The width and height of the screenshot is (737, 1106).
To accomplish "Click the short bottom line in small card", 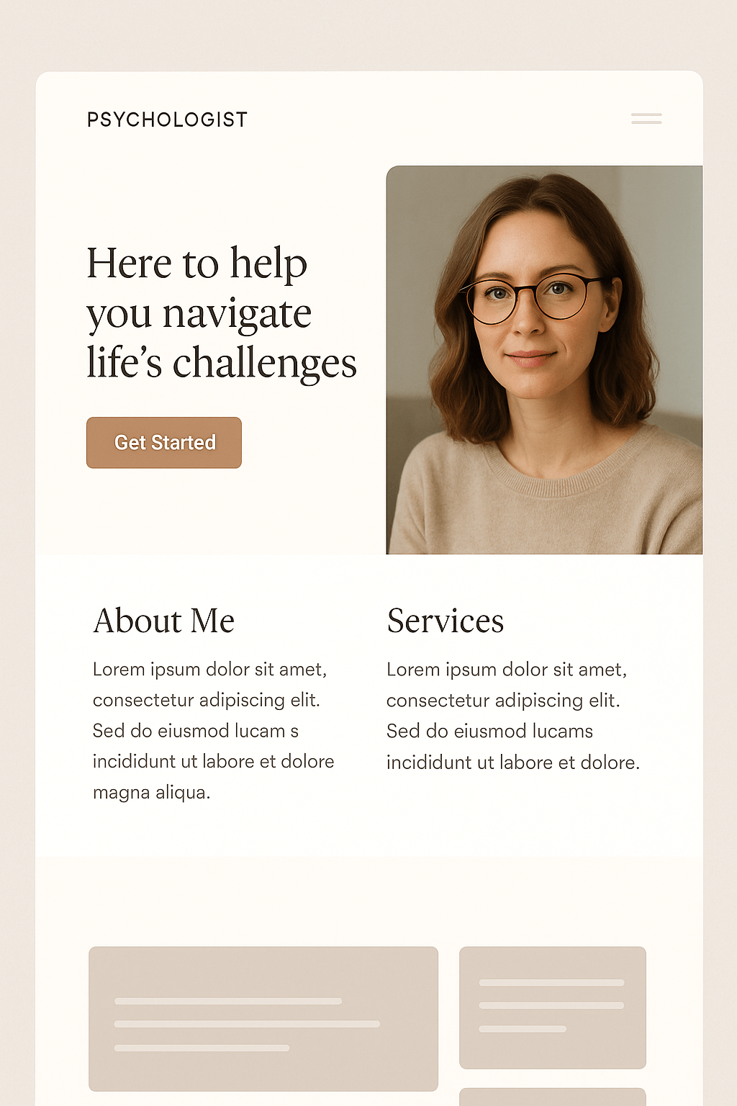I will (523, 1029).
